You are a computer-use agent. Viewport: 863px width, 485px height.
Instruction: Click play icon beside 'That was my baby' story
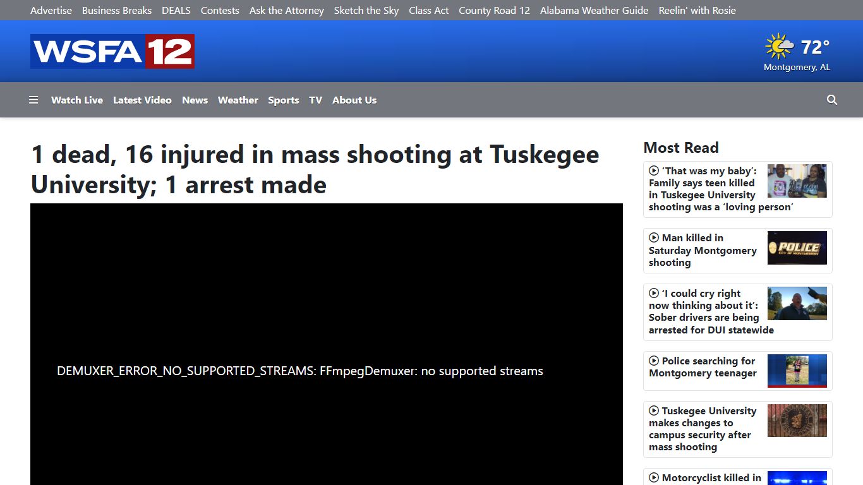coord(654,171)
